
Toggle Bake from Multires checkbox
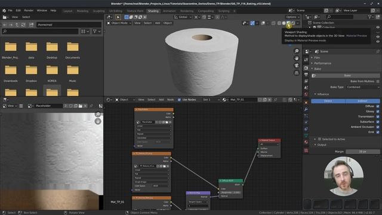(378, 81)
